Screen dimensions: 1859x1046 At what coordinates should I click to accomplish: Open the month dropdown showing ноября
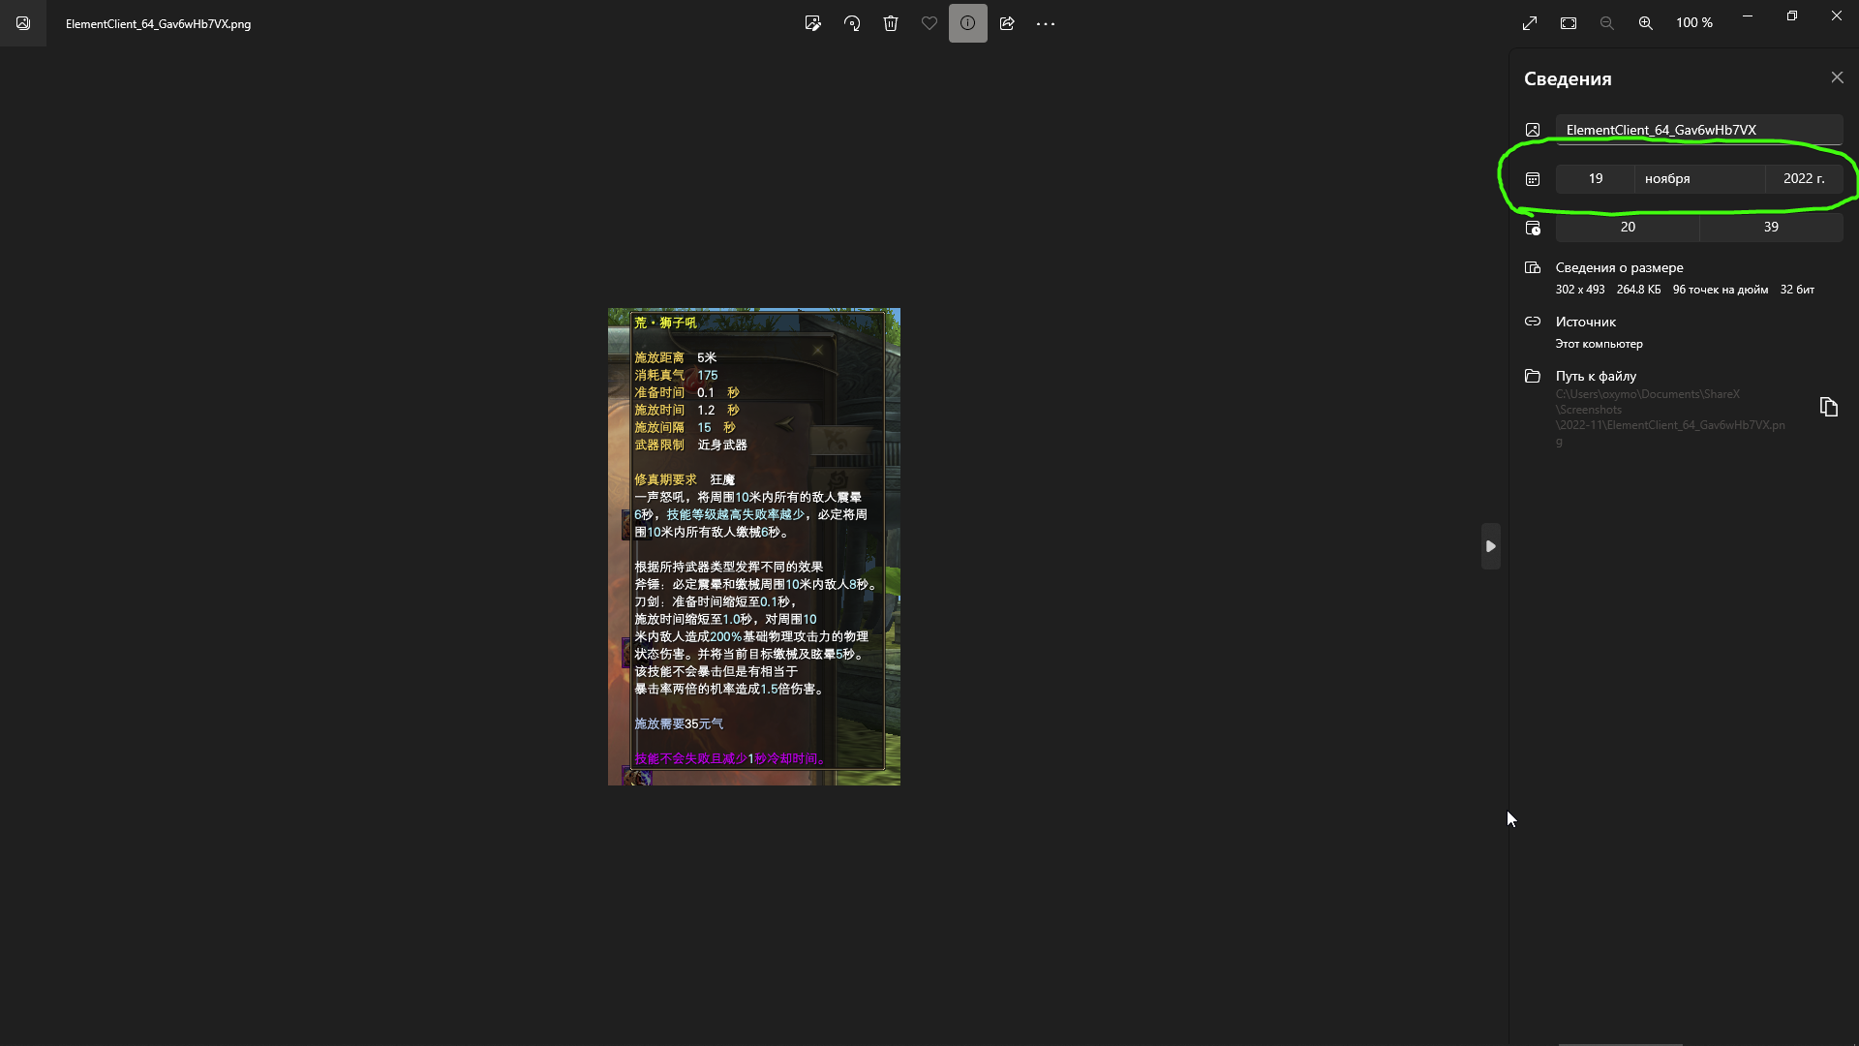click(x=1699, y=178)
